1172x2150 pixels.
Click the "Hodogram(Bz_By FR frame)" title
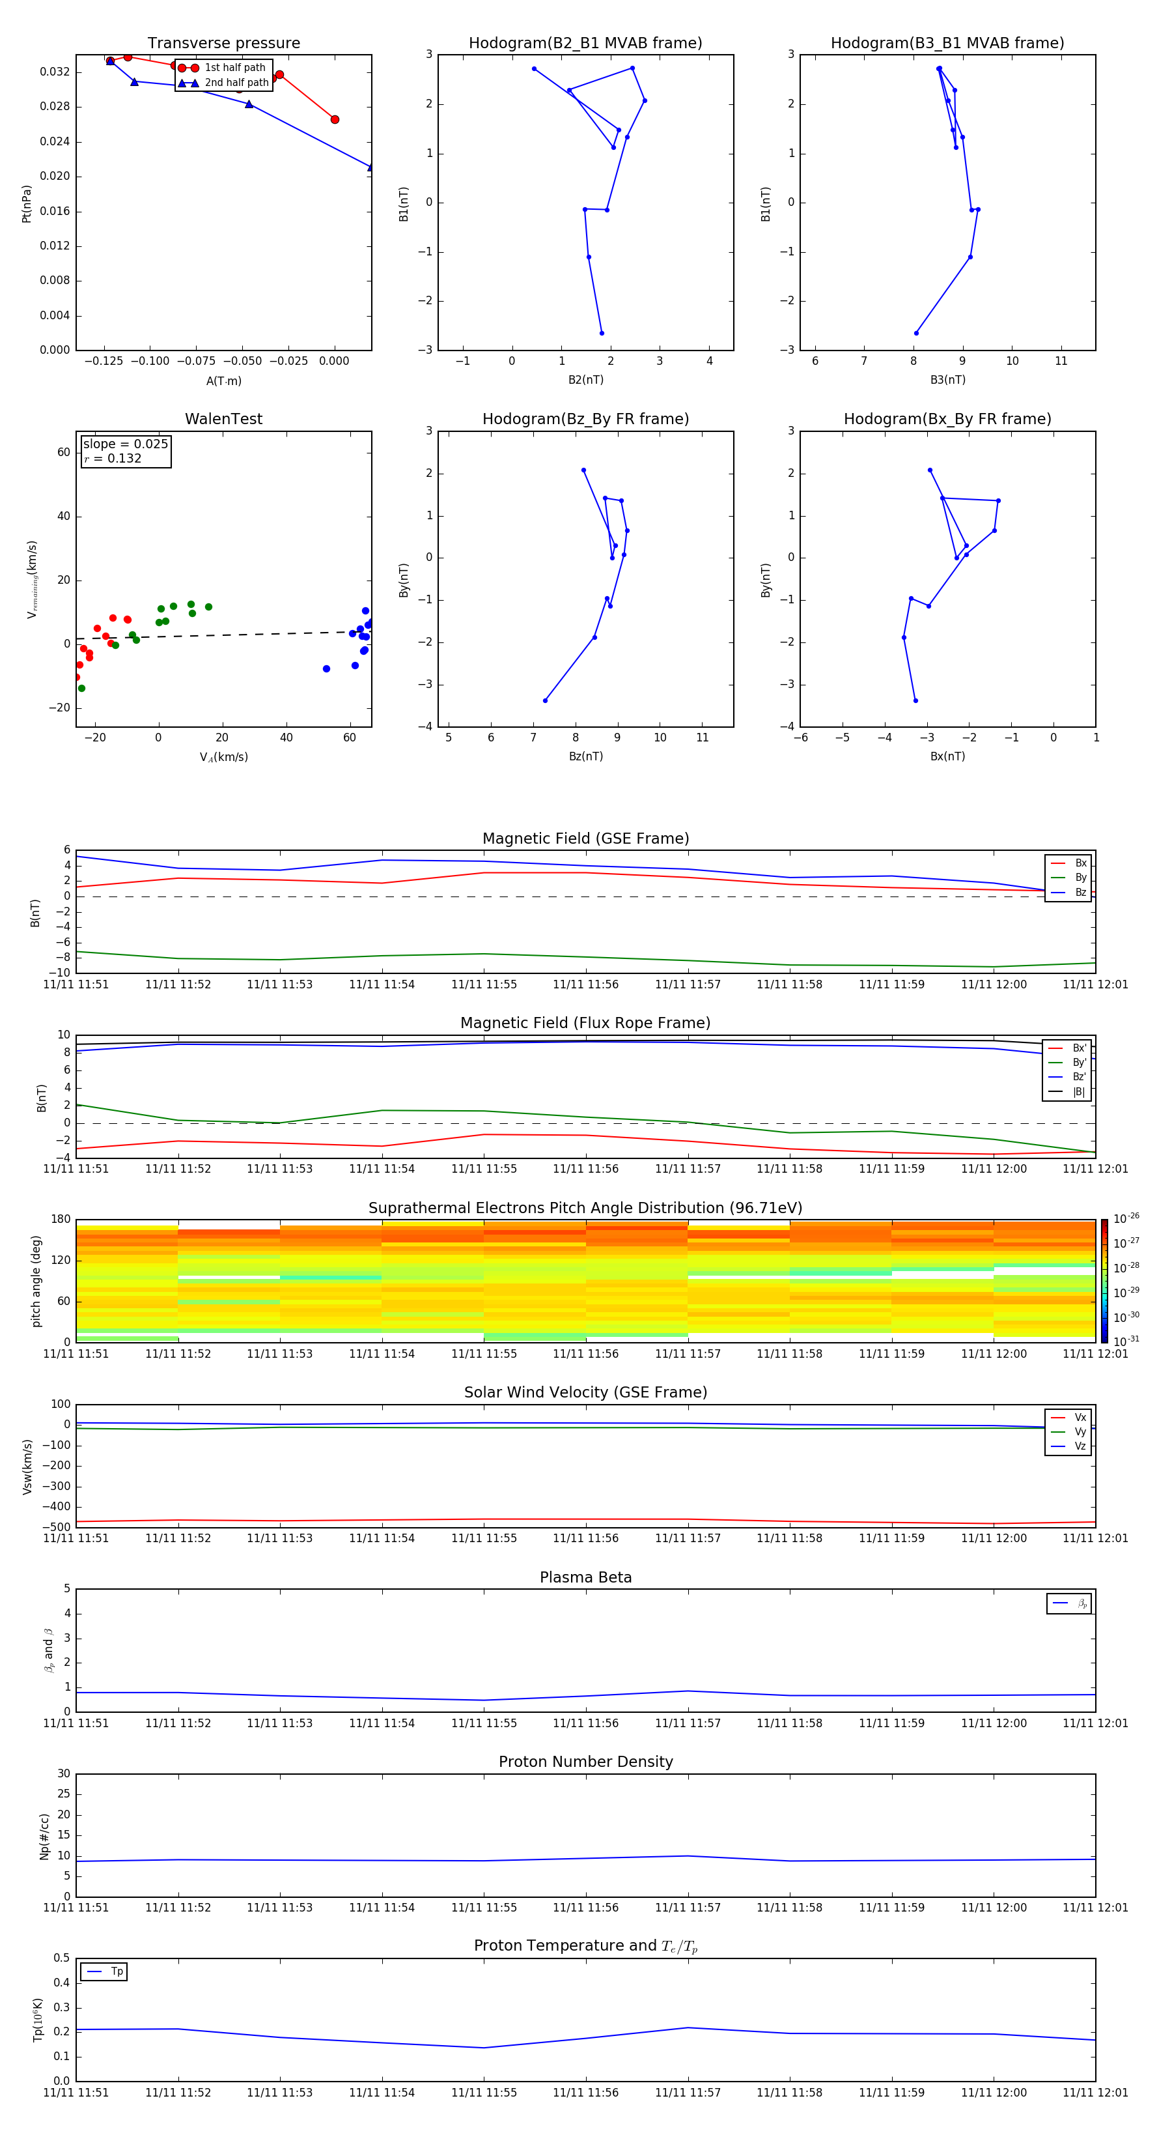[x=585, y=419]
